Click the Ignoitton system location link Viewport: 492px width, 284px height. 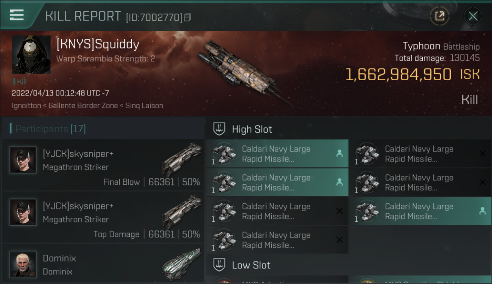(x=26, y=106)
